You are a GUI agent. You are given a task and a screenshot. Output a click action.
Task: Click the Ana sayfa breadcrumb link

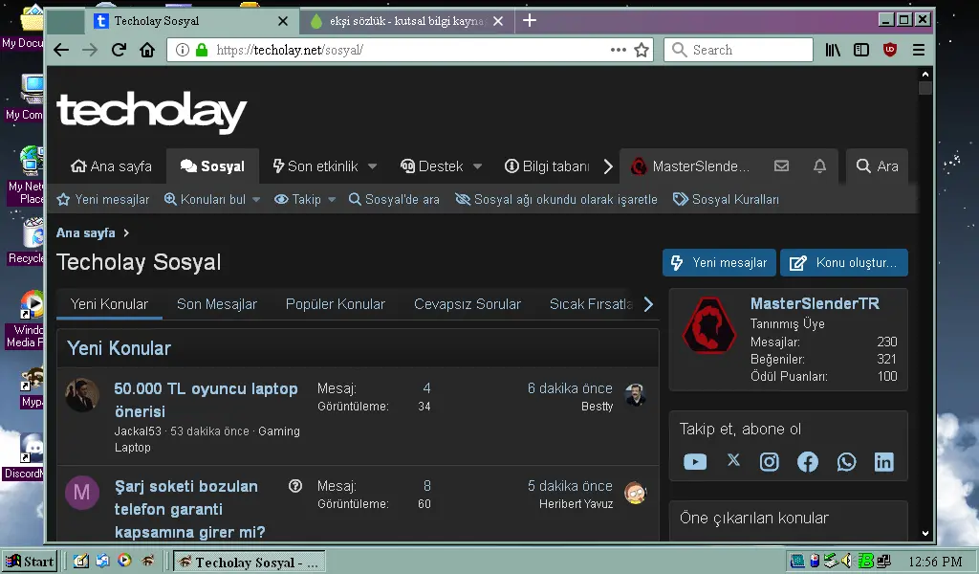[85, 233]
